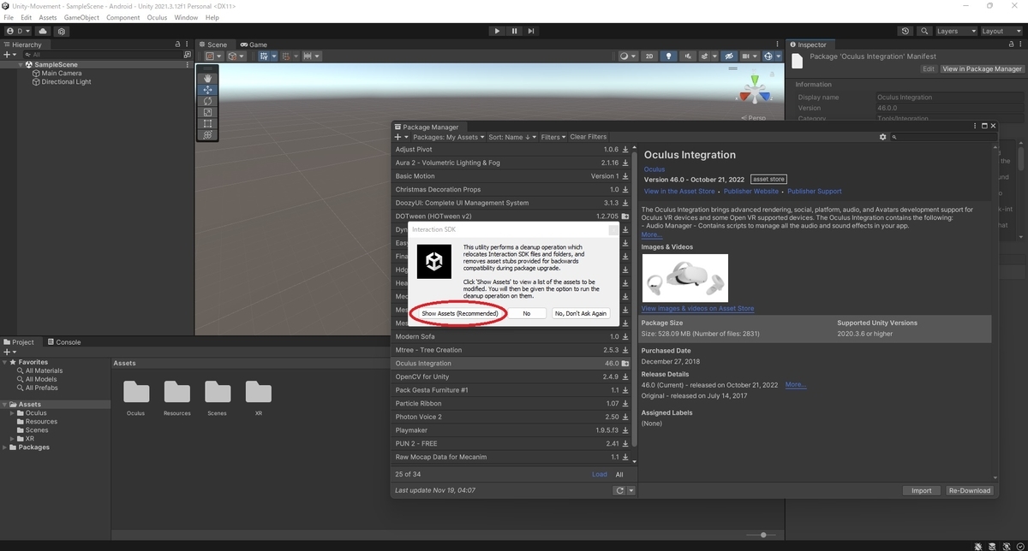Click the Import button

click(x=921, y=490)
